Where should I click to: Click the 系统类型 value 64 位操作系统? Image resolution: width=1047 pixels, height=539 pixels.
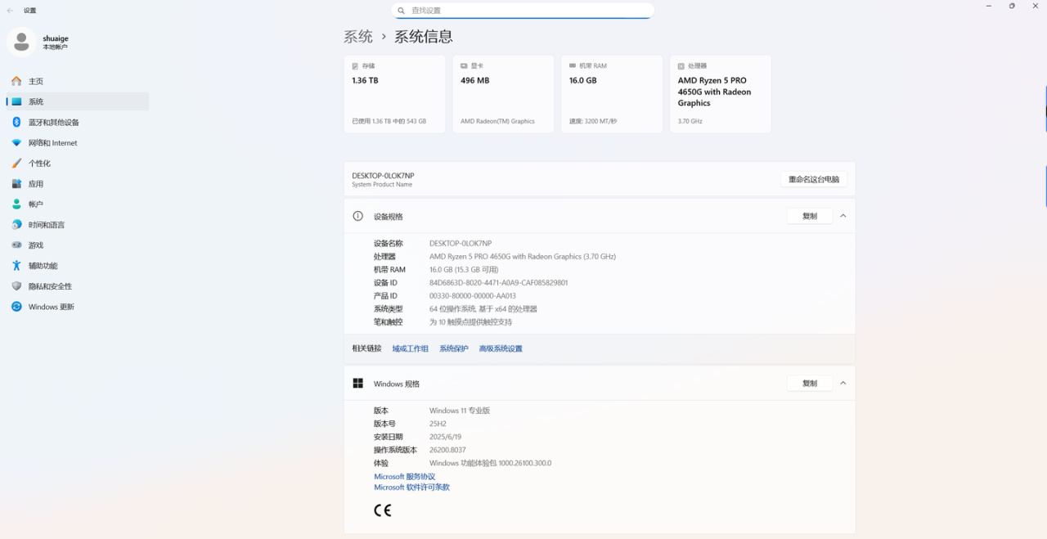[x=483, y=309]
